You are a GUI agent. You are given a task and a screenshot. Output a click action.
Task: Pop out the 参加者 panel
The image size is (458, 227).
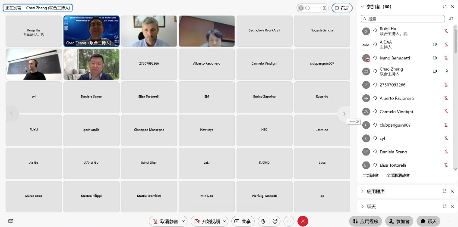tap(445, 6)
